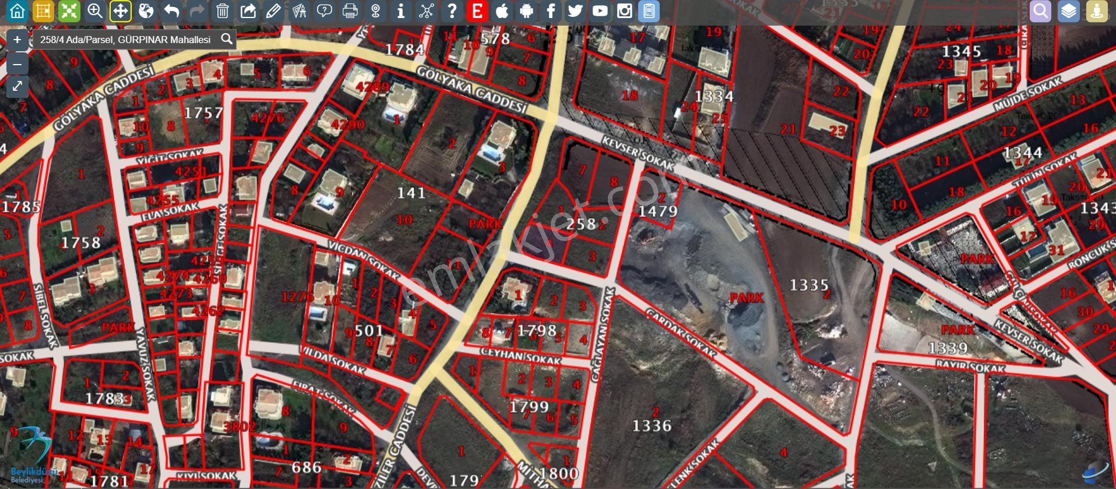The height and width of the screenshot is (489, 1116).
Task: Click the light blue clipboard document icon
Action: [x=649, y=11]
